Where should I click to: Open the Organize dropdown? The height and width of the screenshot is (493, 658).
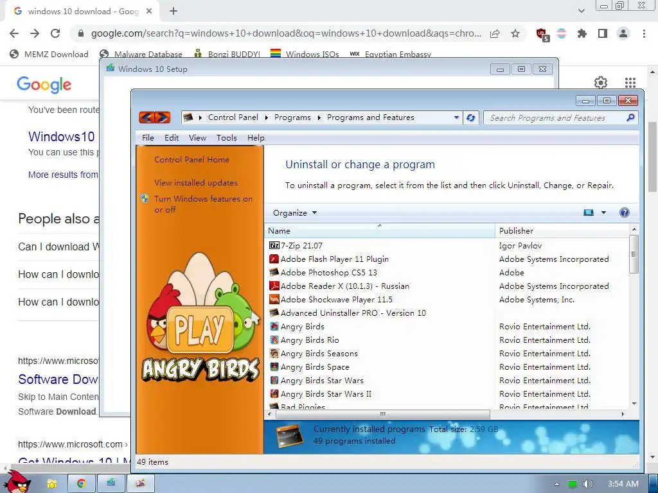click(x=294, y=213)
